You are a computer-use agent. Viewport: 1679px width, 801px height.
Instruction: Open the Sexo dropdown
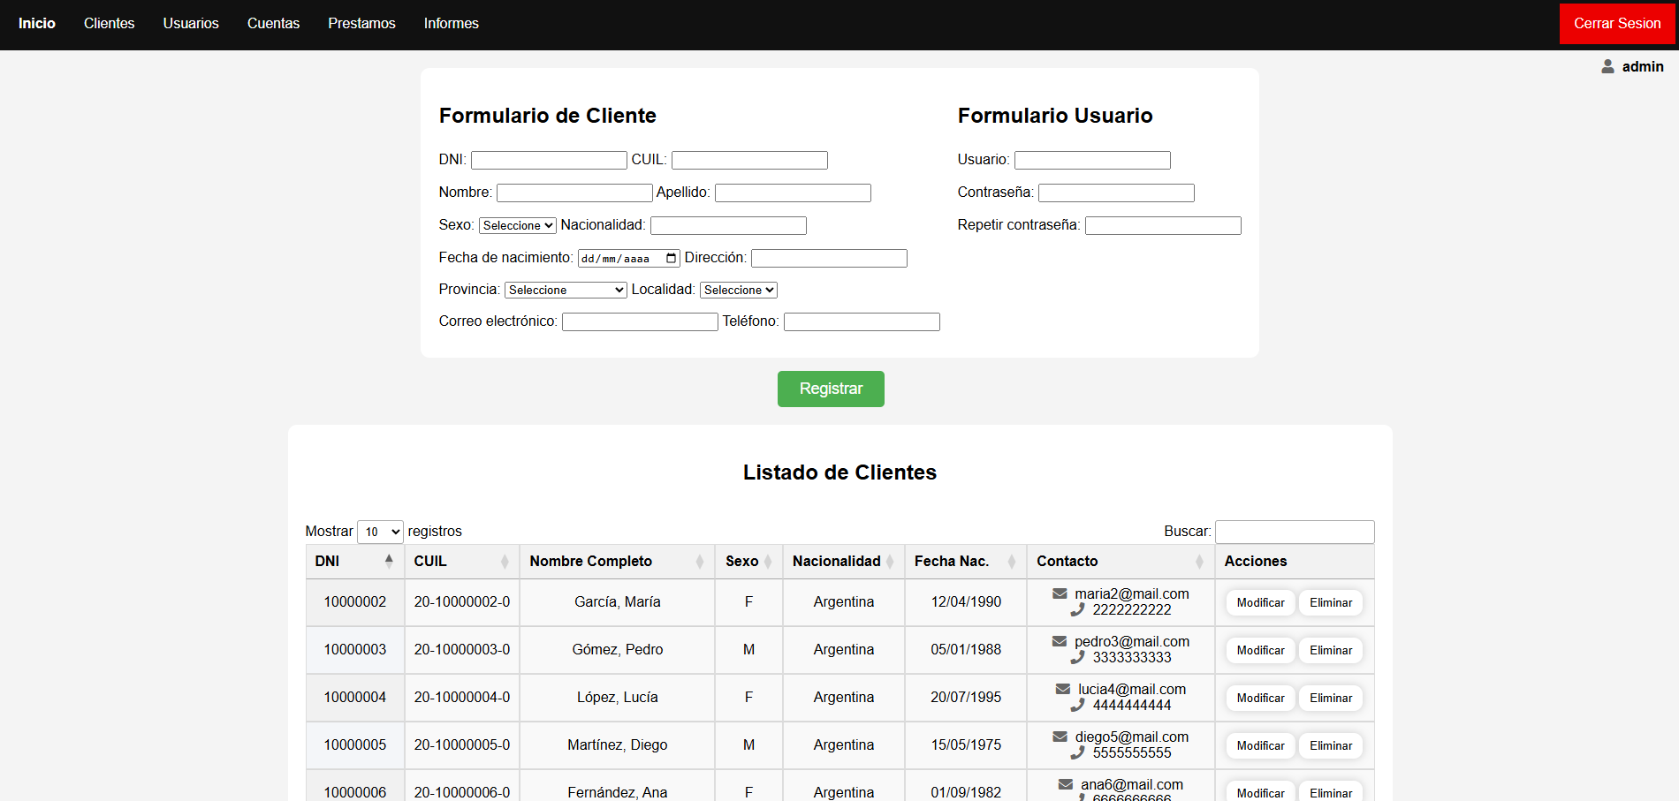coord(517,225)
